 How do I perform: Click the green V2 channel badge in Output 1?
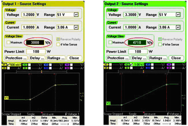(x=25, y=65)
